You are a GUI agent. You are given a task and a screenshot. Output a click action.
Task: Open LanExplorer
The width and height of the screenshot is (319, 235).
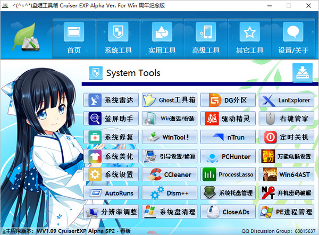point(287,100)
